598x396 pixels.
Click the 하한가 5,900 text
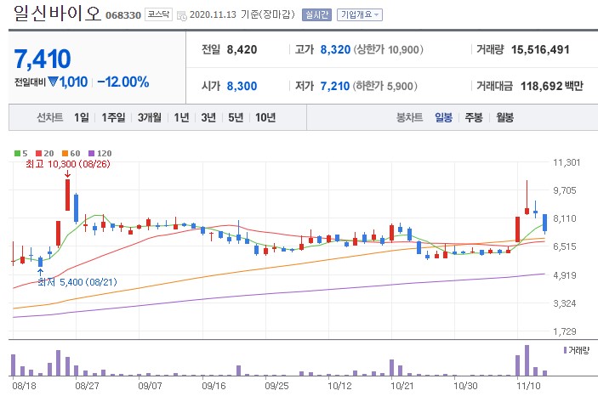coord(384,86)
